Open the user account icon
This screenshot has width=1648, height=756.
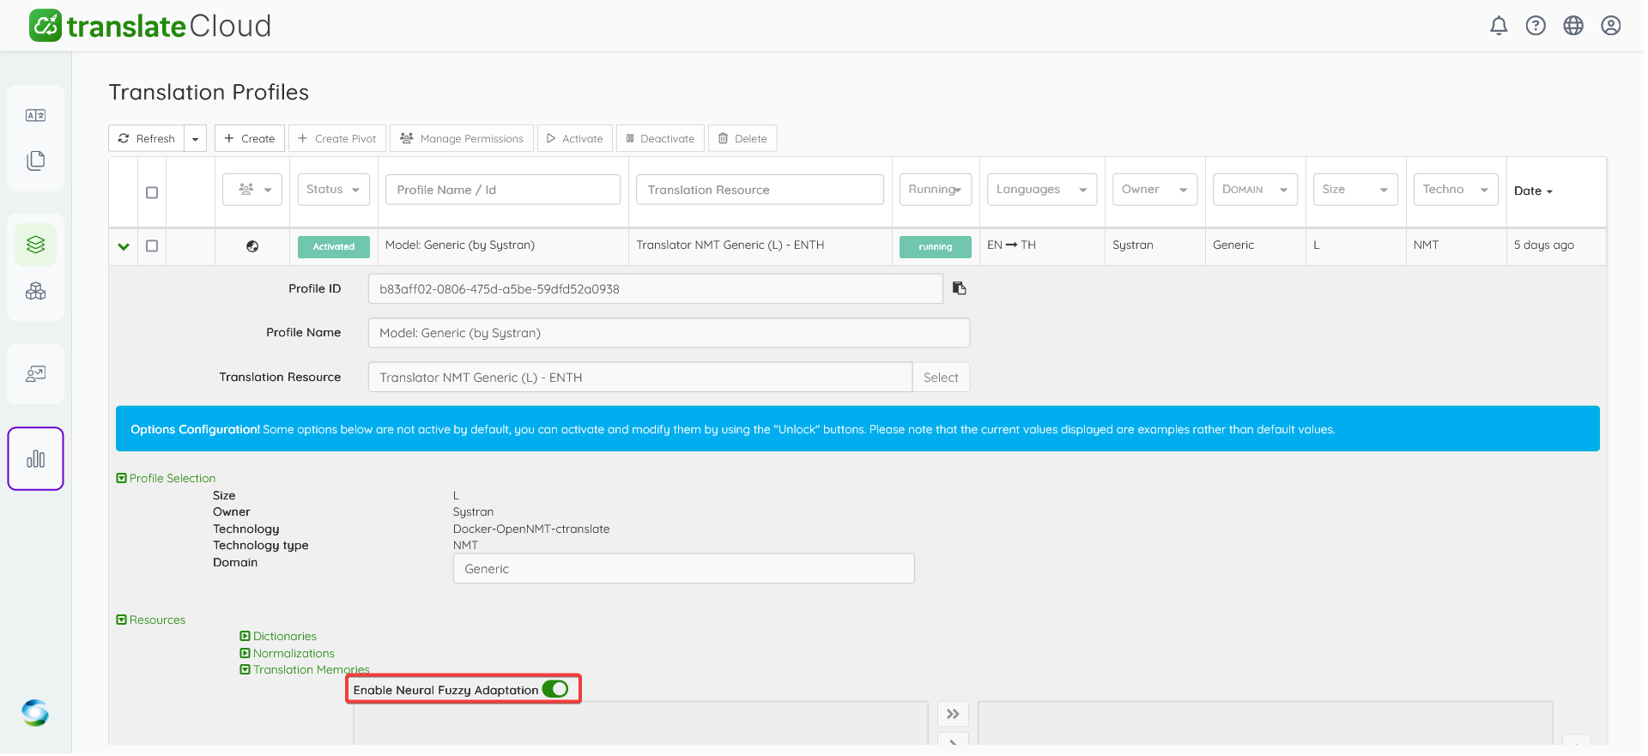[1610, 26]
